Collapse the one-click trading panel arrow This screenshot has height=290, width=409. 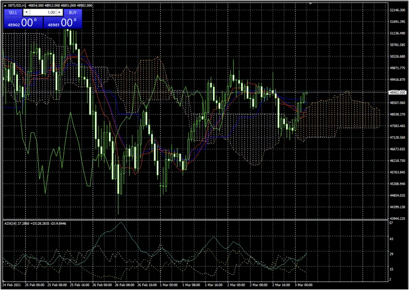(5, 5)
